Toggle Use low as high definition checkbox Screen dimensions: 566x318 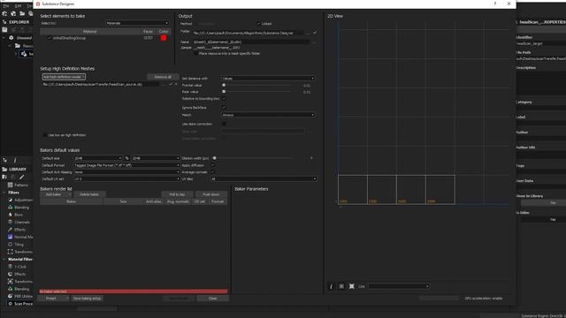click(45, 135)
